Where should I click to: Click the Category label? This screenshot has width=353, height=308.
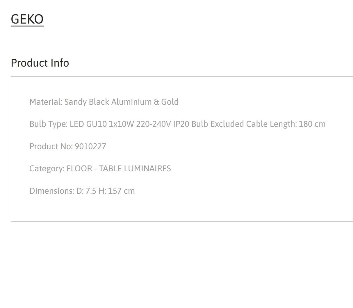47,168
